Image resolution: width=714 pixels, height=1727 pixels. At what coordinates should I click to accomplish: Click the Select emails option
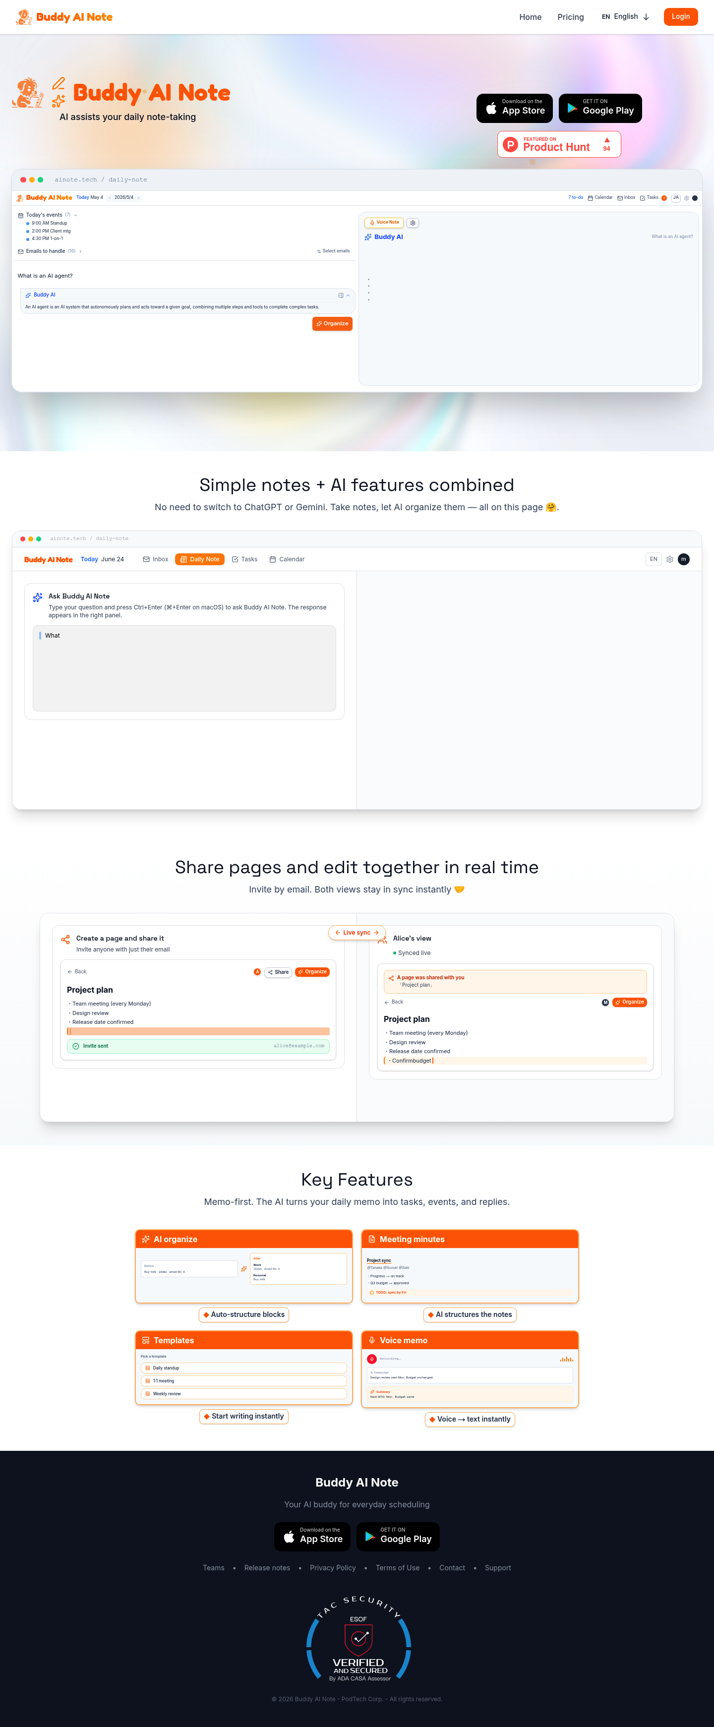tap(333, 251)
